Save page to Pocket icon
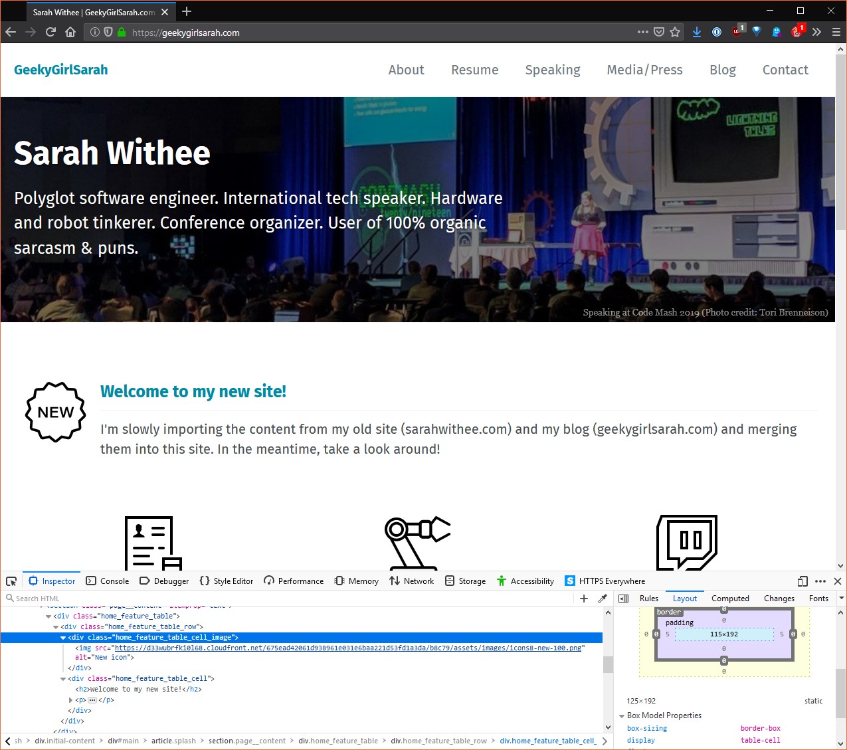 (x=659, y=32)
